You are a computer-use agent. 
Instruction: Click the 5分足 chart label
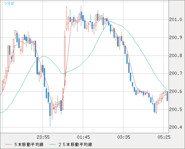(x=9, y=4)
